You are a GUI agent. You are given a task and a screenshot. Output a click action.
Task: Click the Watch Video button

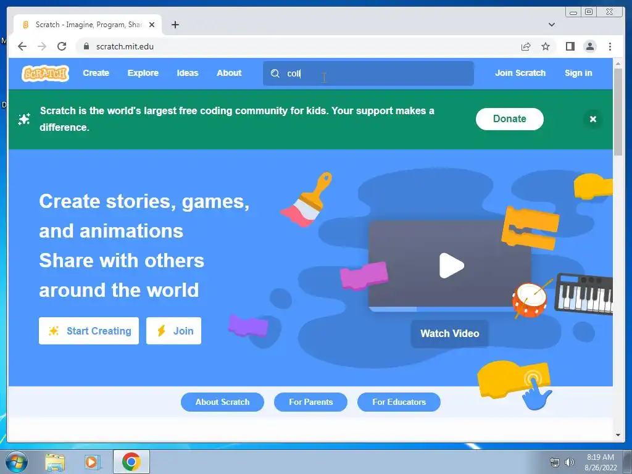(450, 334)
